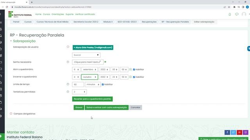
Task: Open the Facebook social link
Action: [227, 132]
